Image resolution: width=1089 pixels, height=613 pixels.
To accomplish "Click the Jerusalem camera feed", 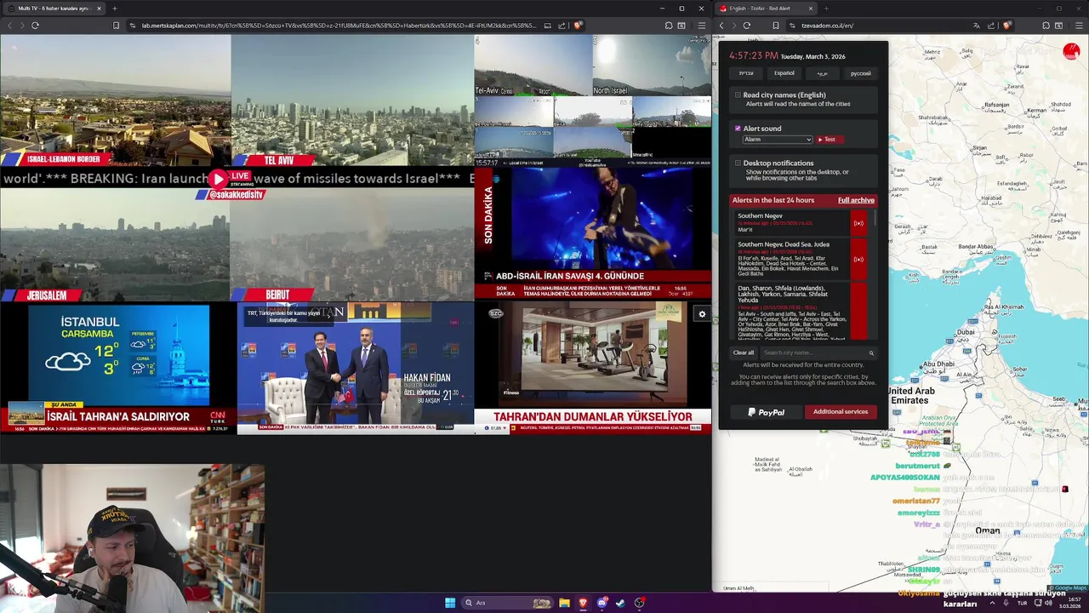I will coord(115,245).
